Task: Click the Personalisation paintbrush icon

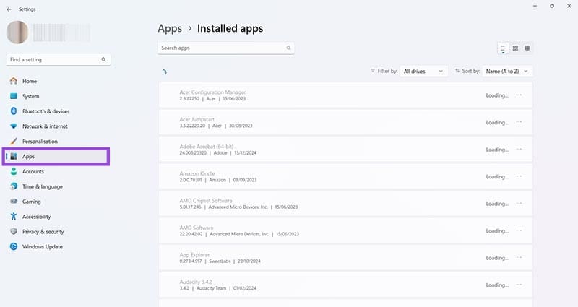Action: click(14, 141)
